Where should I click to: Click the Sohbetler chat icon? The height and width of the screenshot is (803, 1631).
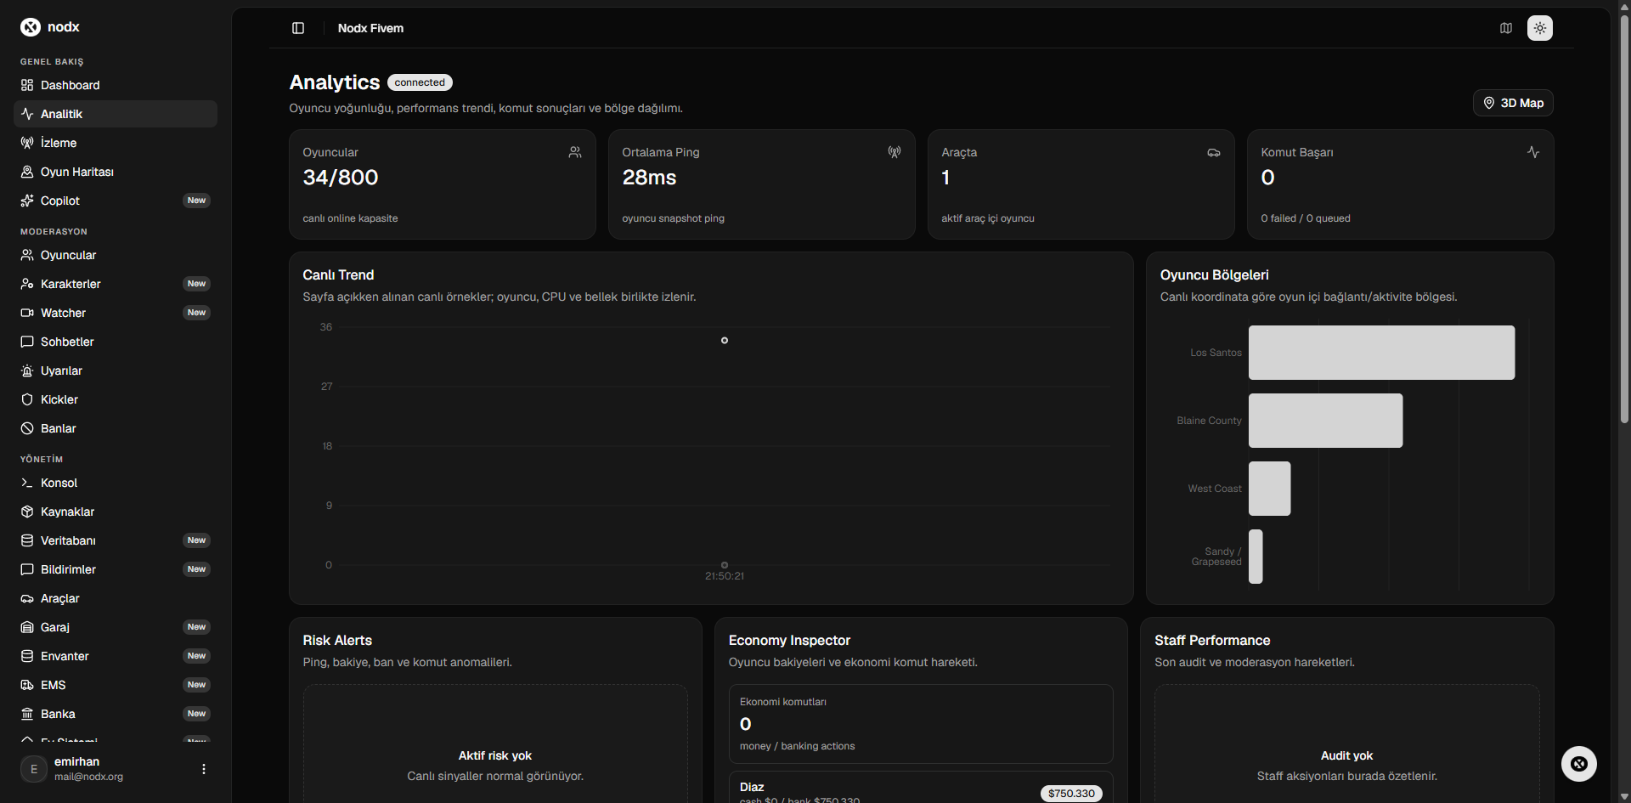(27, 342)
